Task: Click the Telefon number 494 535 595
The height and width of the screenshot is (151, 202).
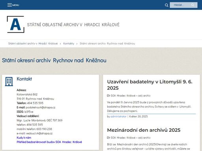Action: [x=35, y=103]
